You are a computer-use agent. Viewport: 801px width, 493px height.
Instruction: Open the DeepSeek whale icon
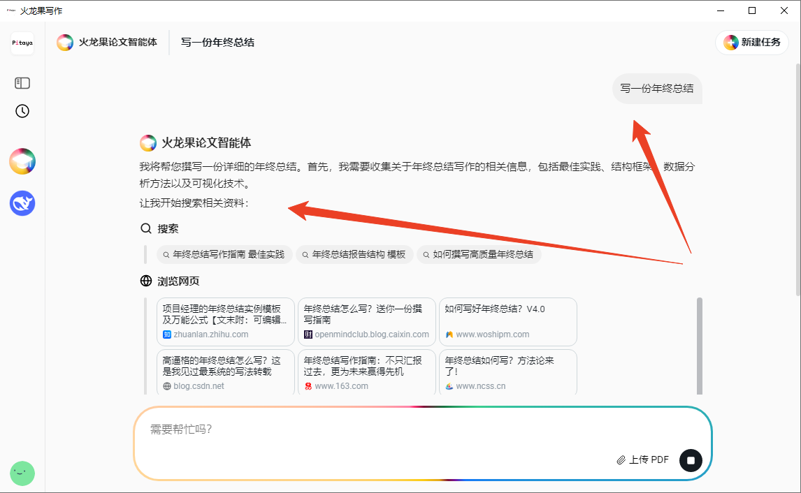coord(22,203)
